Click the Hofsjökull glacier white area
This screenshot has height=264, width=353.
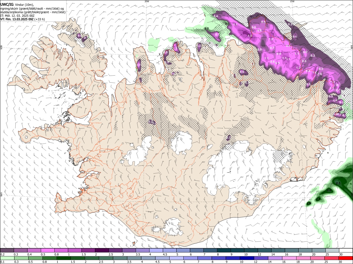pyautogui.click(x=181, y=142)
